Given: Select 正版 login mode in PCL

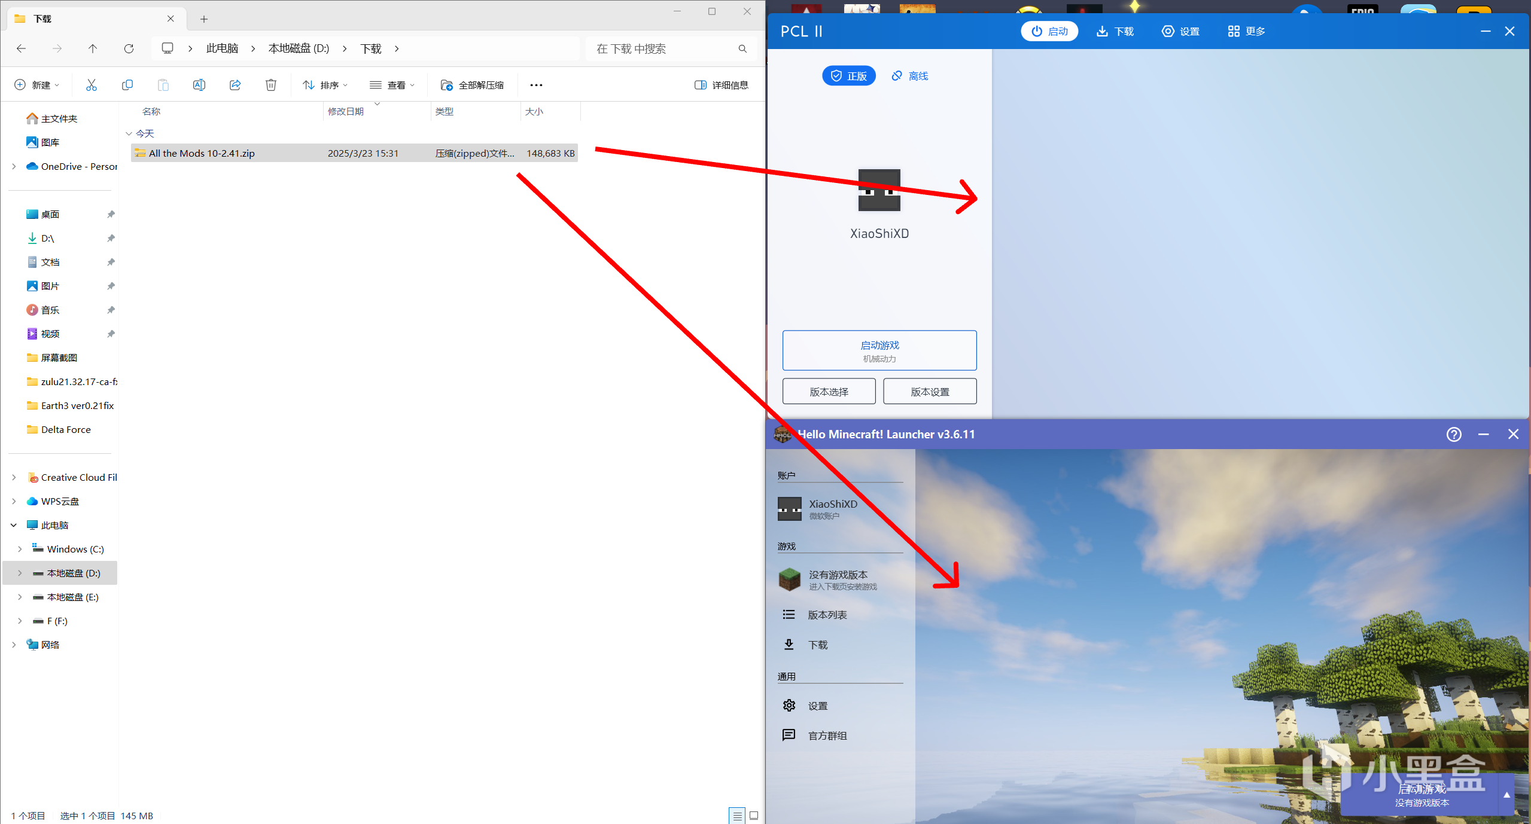Looking at the screenshot, I should click(x=848, y=76).
